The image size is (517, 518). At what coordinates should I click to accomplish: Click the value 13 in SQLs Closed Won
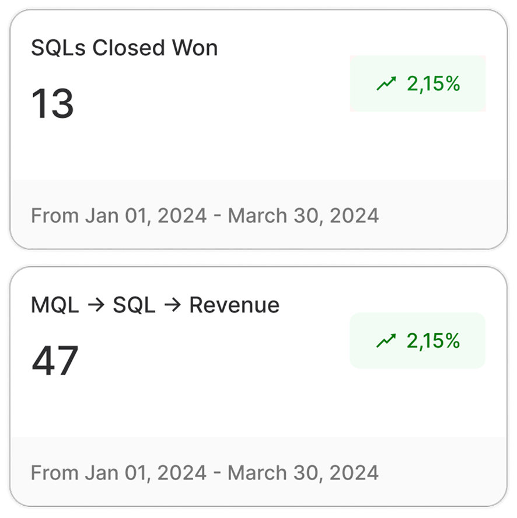pos(53,103)
